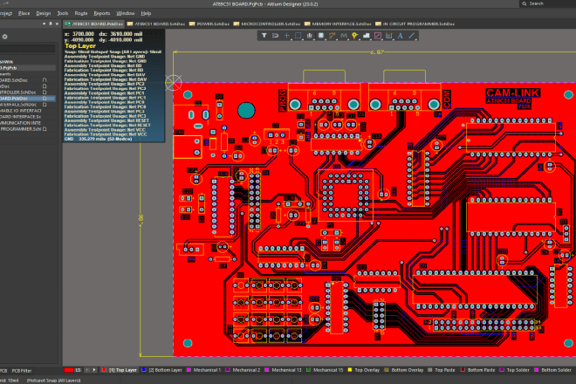This screenshot has width=576, height=384.
Task: Switch to AT89C51 BOARD.PcbDoc tab
Action: click(x=94, y=24)
